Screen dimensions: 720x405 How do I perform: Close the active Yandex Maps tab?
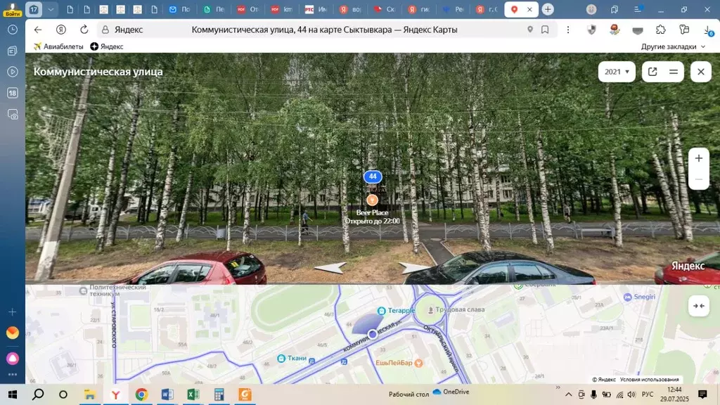pyautogui.click(x=529, y=9)
